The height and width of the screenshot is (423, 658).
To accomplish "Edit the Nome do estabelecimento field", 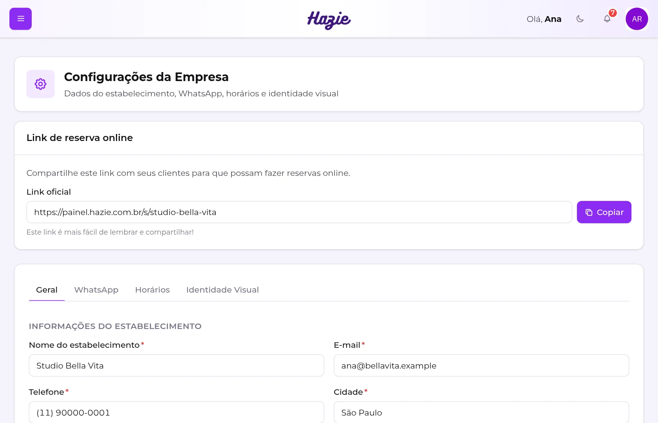I will tap(177, 366).
